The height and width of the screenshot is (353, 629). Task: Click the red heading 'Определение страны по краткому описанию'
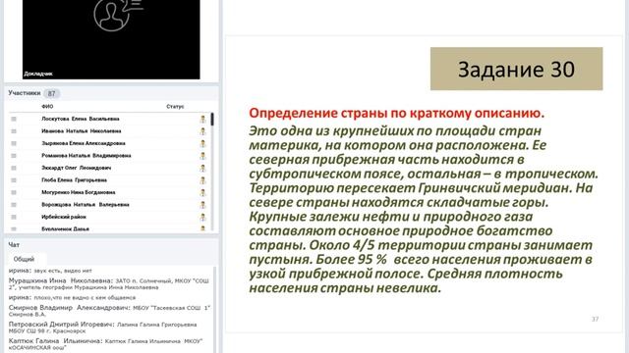tap(397, 114)
